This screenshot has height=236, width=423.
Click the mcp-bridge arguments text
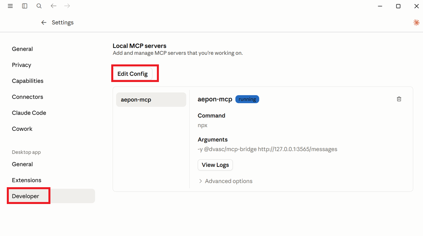[x=267, y=149]
